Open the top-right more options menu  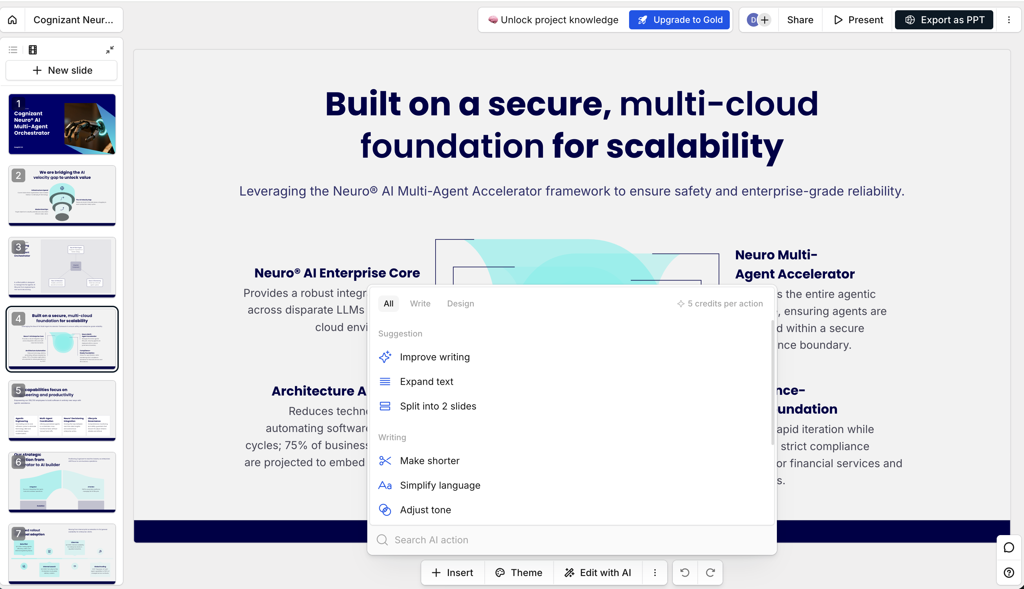tap(1009, 20)
